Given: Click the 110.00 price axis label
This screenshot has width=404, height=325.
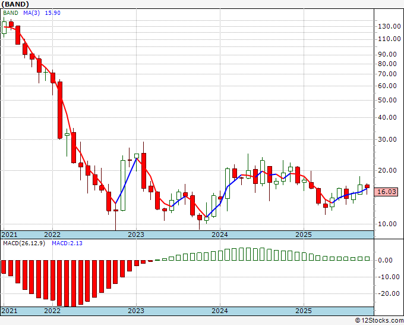Looking at the screenshot, I should (x=389, y=39).
